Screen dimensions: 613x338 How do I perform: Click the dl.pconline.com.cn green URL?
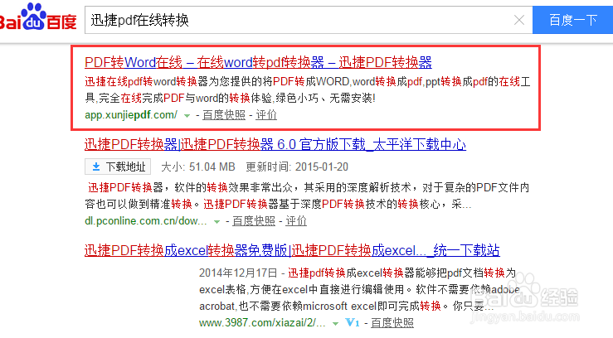tap(145, 221)
